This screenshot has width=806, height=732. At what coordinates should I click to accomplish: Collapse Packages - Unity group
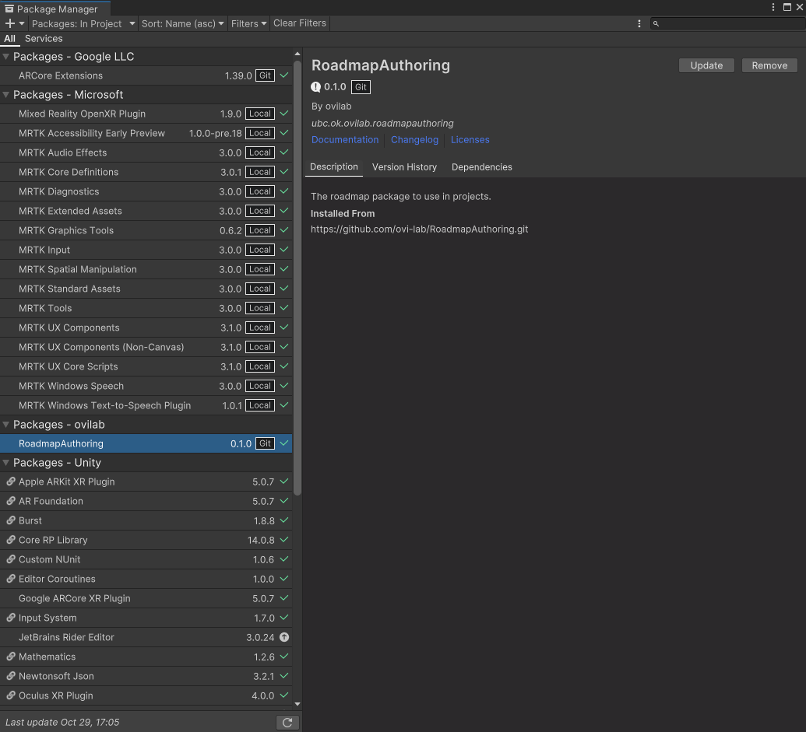click(x=6, y=463)
